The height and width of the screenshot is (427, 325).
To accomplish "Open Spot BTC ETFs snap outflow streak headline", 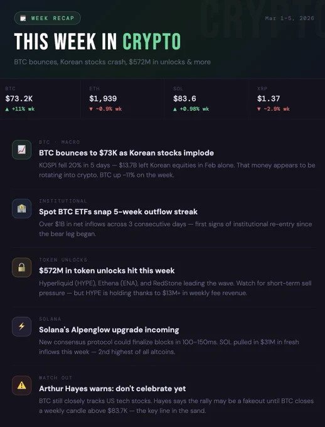I will point(118,212).
